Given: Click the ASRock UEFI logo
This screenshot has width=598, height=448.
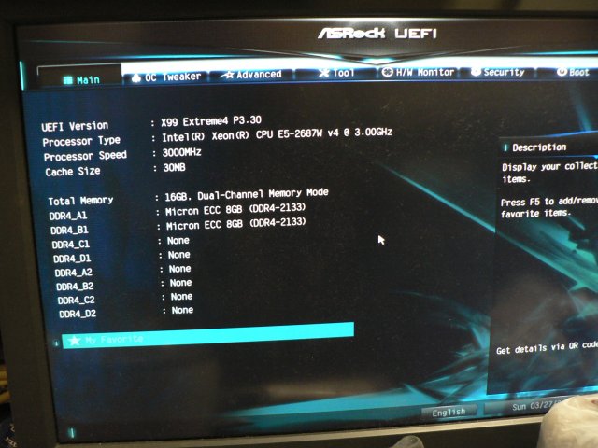Looking at the screenshot, I should click(x=377, y=34).
